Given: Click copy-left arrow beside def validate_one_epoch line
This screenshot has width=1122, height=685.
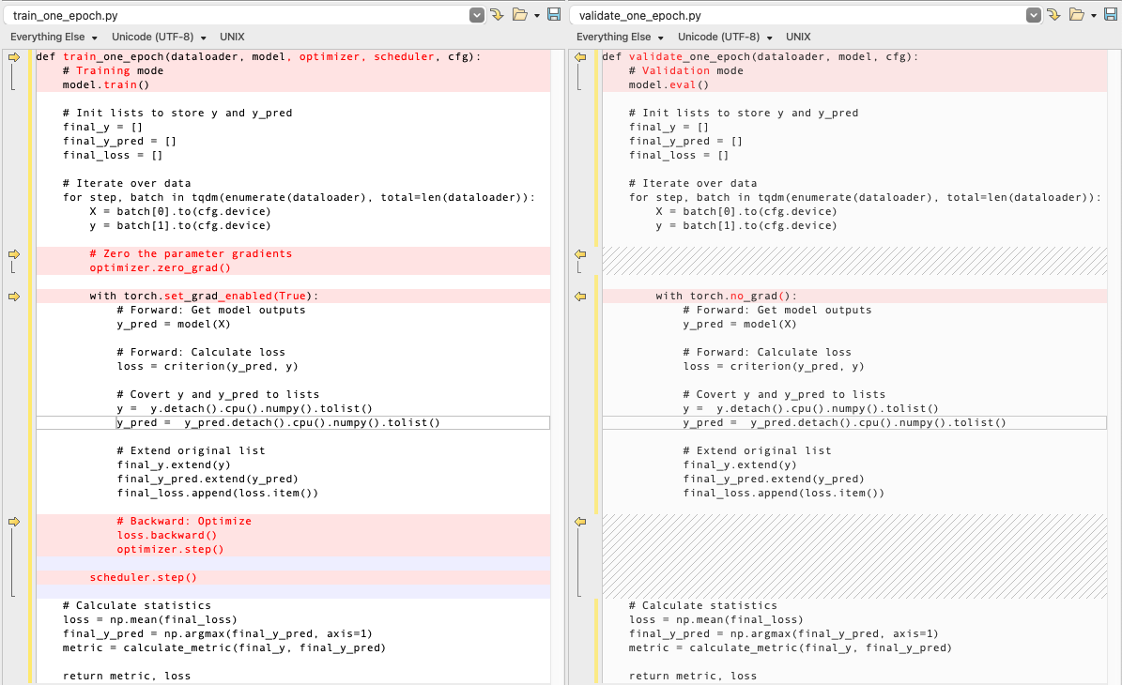Looking at the screenshot, I should (580, 57).
